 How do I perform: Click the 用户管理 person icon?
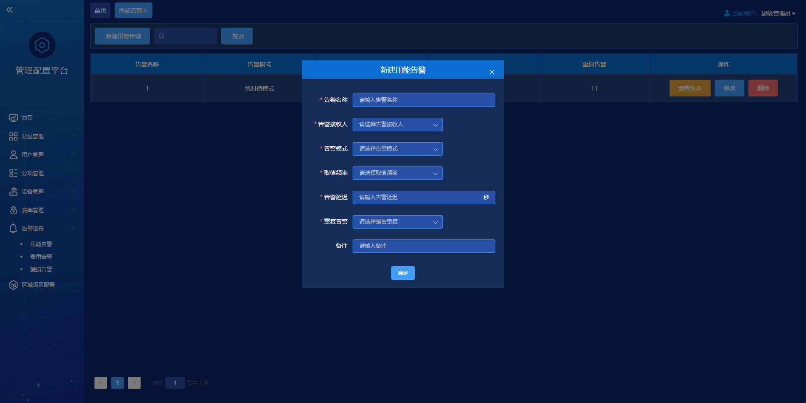[x=13, y=155]
